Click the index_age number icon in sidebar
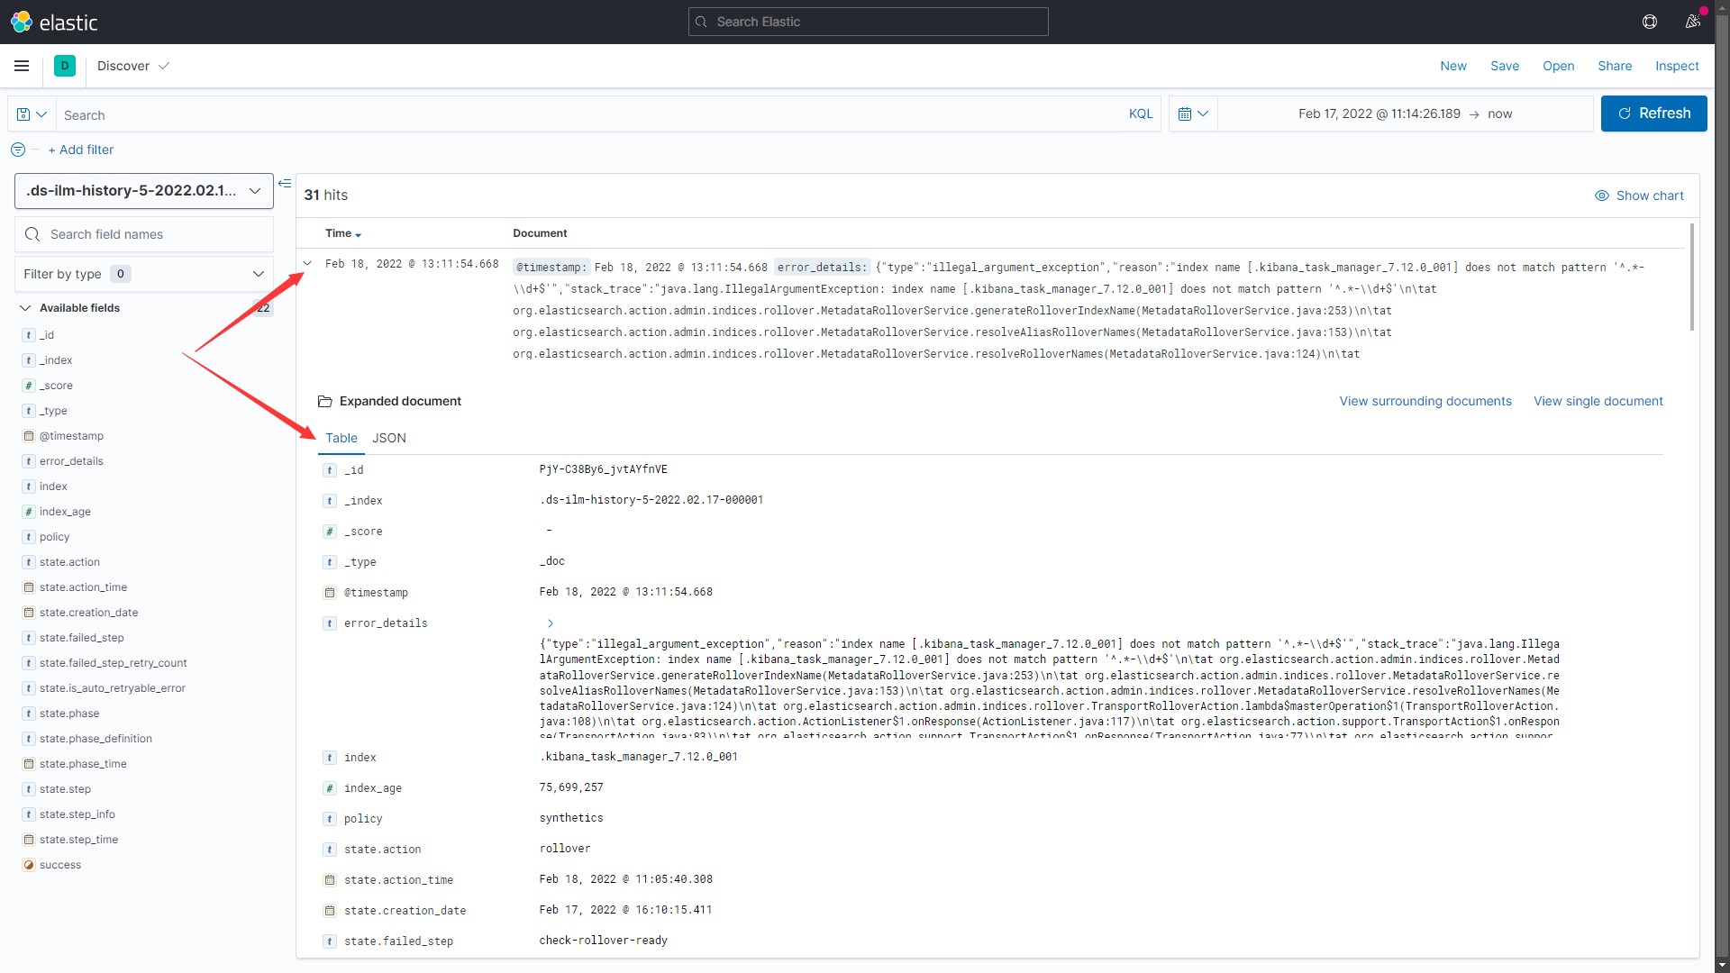Viewport: 1730px width, 973px height. coord(29,512)
